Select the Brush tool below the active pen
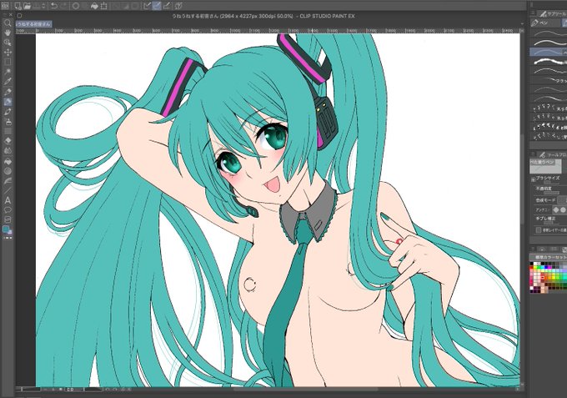 [x=8, y=112]
